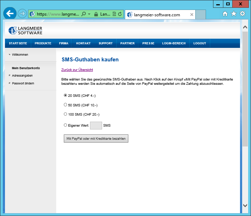Refresh the page with reload icon
The height and width of the screenshot is (216, 251).
(x=120, y=14)
